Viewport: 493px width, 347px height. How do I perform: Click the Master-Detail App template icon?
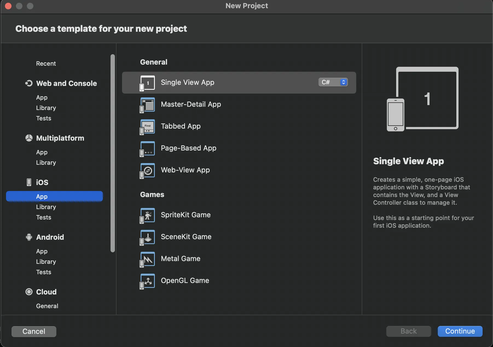[147, 105]
